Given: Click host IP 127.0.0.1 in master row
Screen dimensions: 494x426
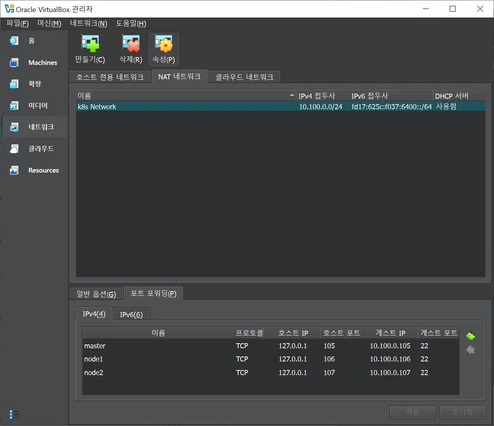Looking at the screenshot, I should click(x=293, y=346).
